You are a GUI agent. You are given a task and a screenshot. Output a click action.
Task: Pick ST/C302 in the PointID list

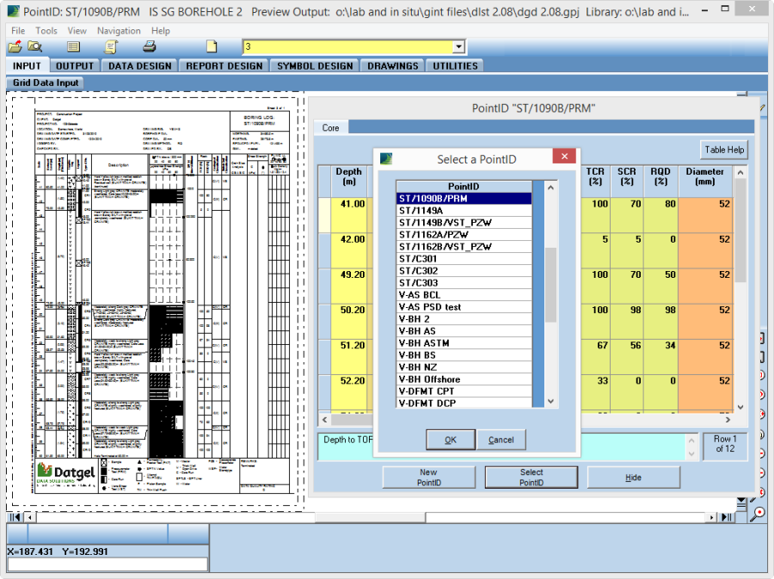pos(419,271)
